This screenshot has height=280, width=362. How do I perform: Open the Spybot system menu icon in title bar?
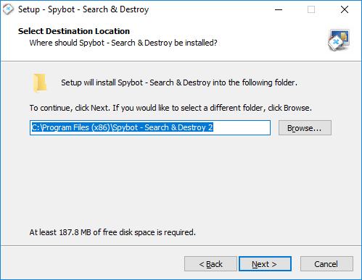pos(8,9)
